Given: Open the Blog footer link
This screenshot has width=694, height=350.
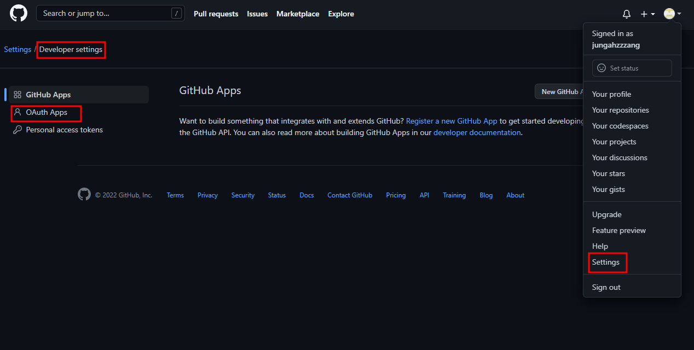Looking at the screenshot, I should [486, 195].
